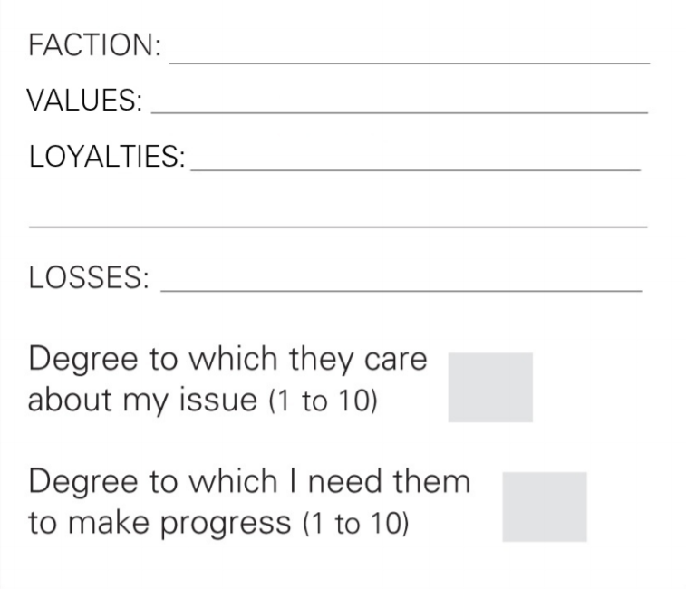Click the LOYALTIES label
The height and width of the screenshot is (589, 686).
[107, 156]
